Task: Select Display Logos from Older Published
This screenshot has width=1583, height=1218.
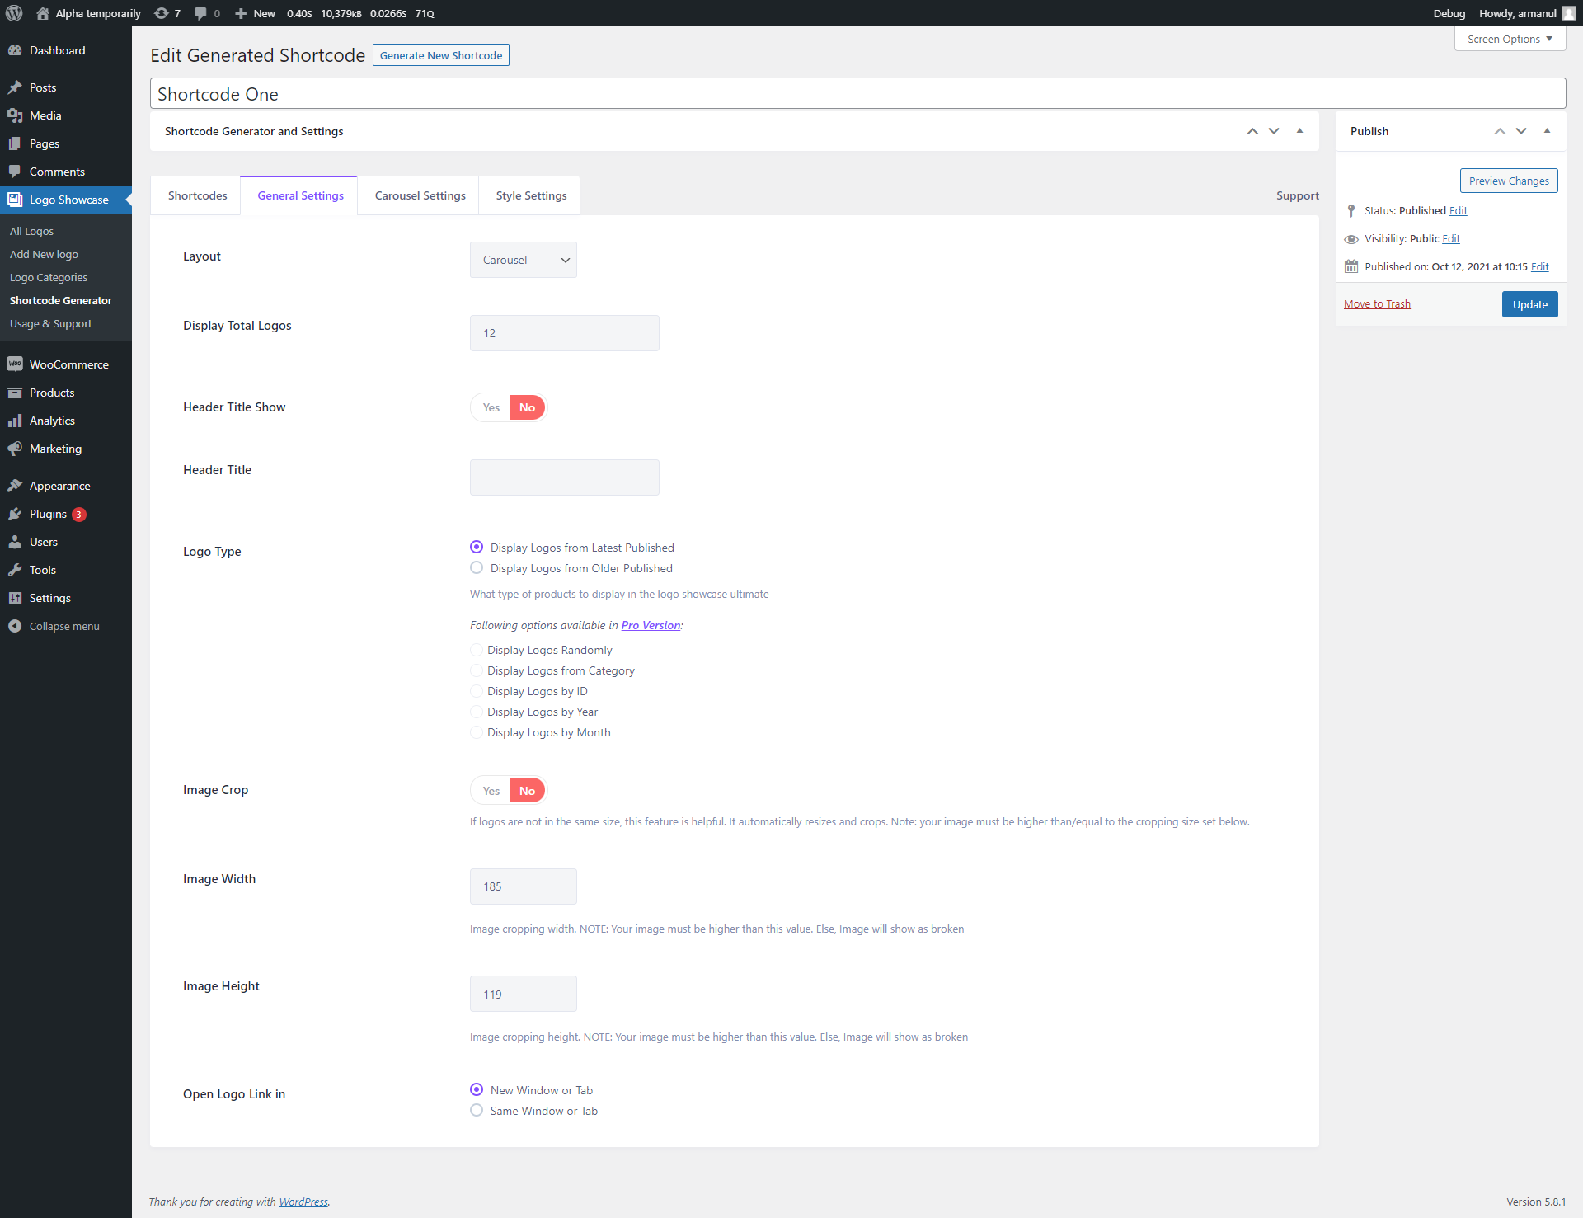Action: (x=477, y=567)
